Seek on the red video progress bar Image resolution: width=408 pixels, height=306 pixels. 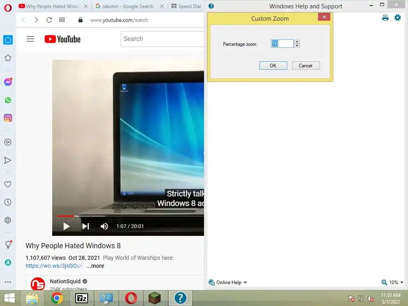[x=66, y=216]
